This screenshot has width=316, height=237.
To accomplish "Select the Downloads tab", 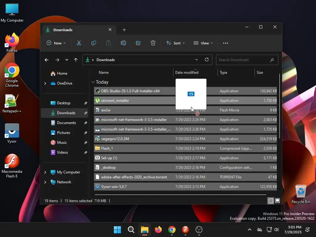I will [79, 30].
